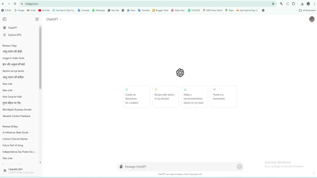Open the first Translate bookmark
The image size is (317, 178).
tap(84, 10)
